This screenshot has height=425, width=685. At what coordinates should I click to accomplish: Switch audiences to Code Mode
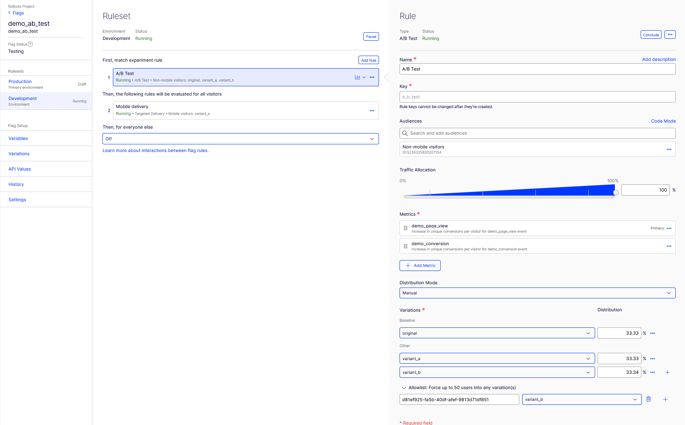coord(663,121)
